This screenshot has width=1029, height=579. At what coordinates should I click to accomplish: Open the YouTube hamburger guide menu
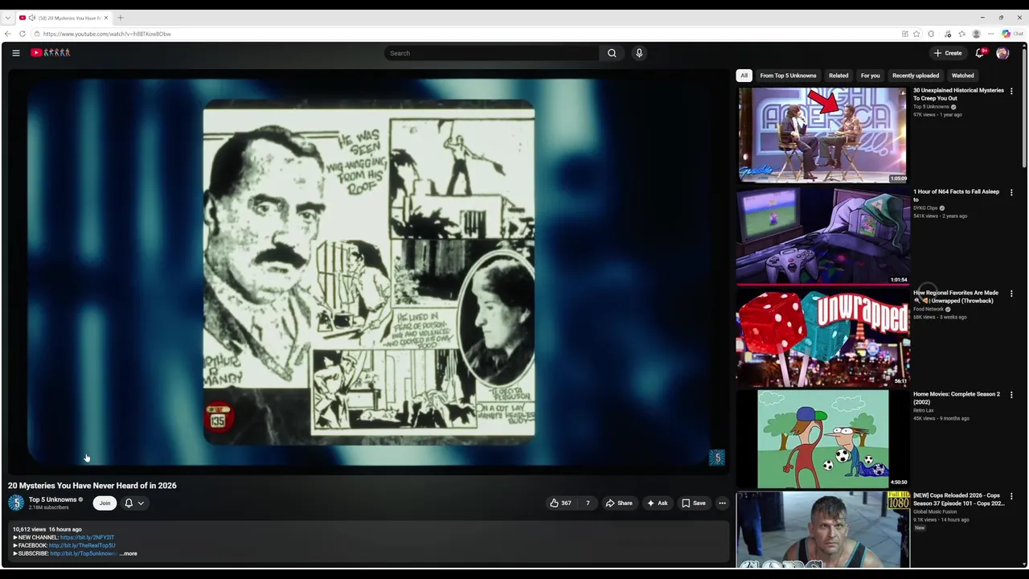coord(15,53)
